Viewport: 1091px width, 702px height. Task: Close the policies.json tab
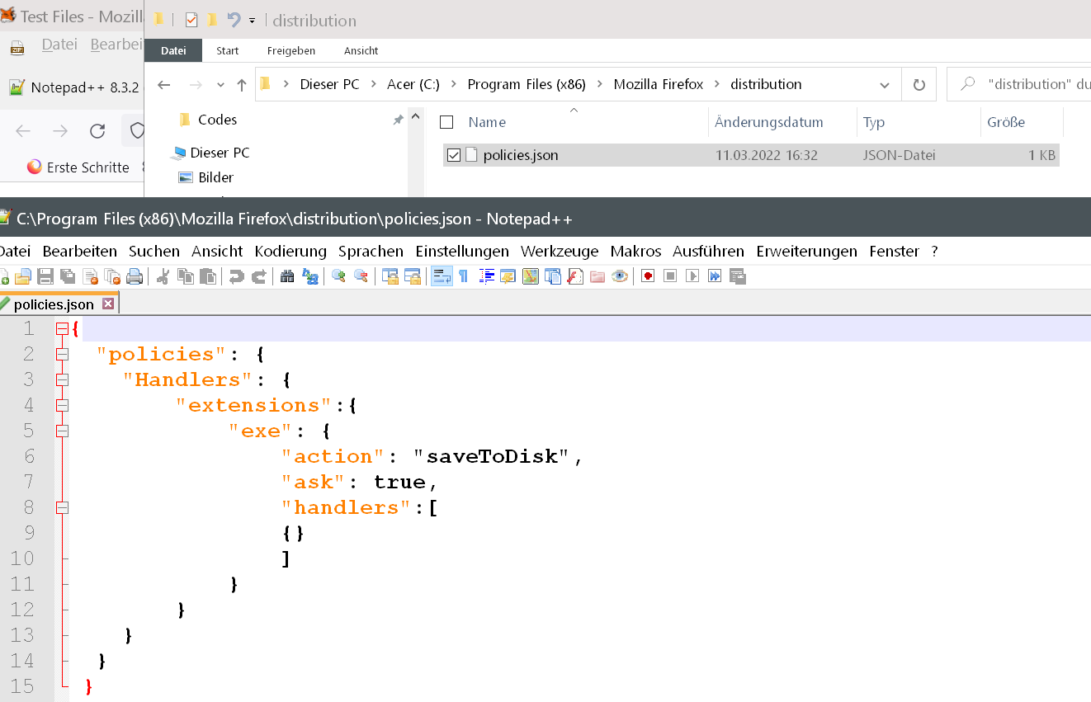(x=108, y=304)
